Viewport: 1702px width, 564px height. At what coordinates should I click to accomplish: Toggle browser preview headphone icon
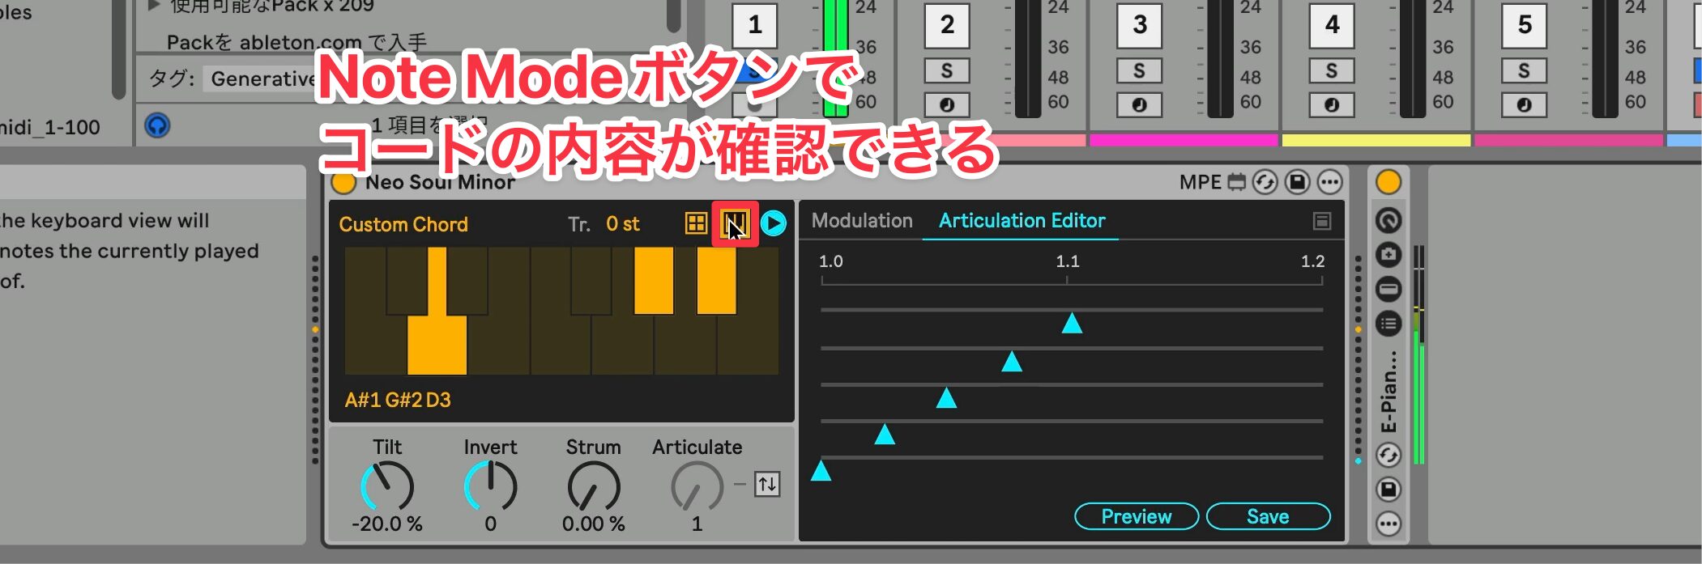click(157, 125)
